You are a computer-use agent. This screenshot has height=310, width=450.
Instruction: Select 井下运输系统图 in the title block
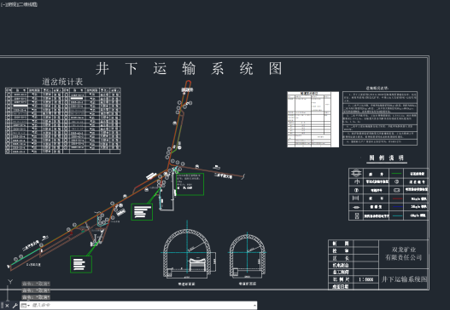tap(404, 279)
